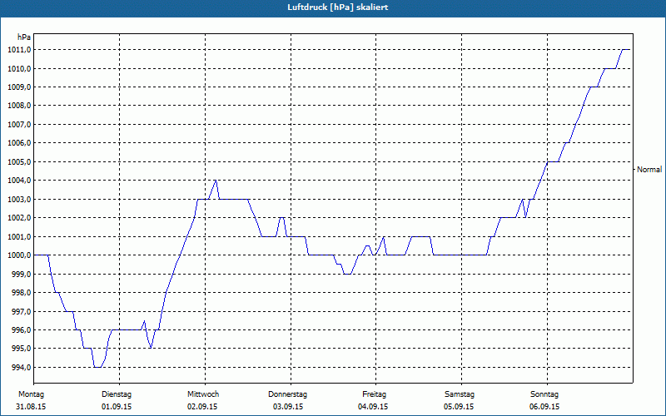The image size is (666, 416).
Task: Click the date 31.08.15
Action: tap(31, 407)
